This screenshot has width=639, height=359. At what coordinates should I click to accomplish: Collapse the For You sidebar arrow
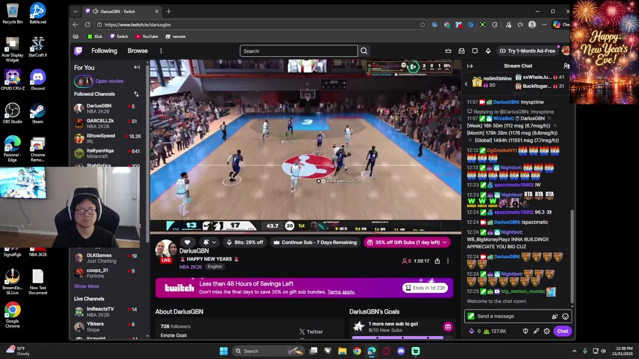(137, 67)
